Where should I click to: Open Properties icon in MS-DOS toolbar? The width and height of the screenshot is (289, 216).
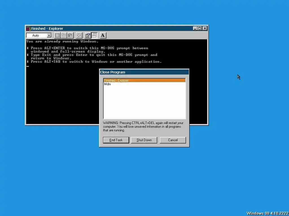(88, 35)
